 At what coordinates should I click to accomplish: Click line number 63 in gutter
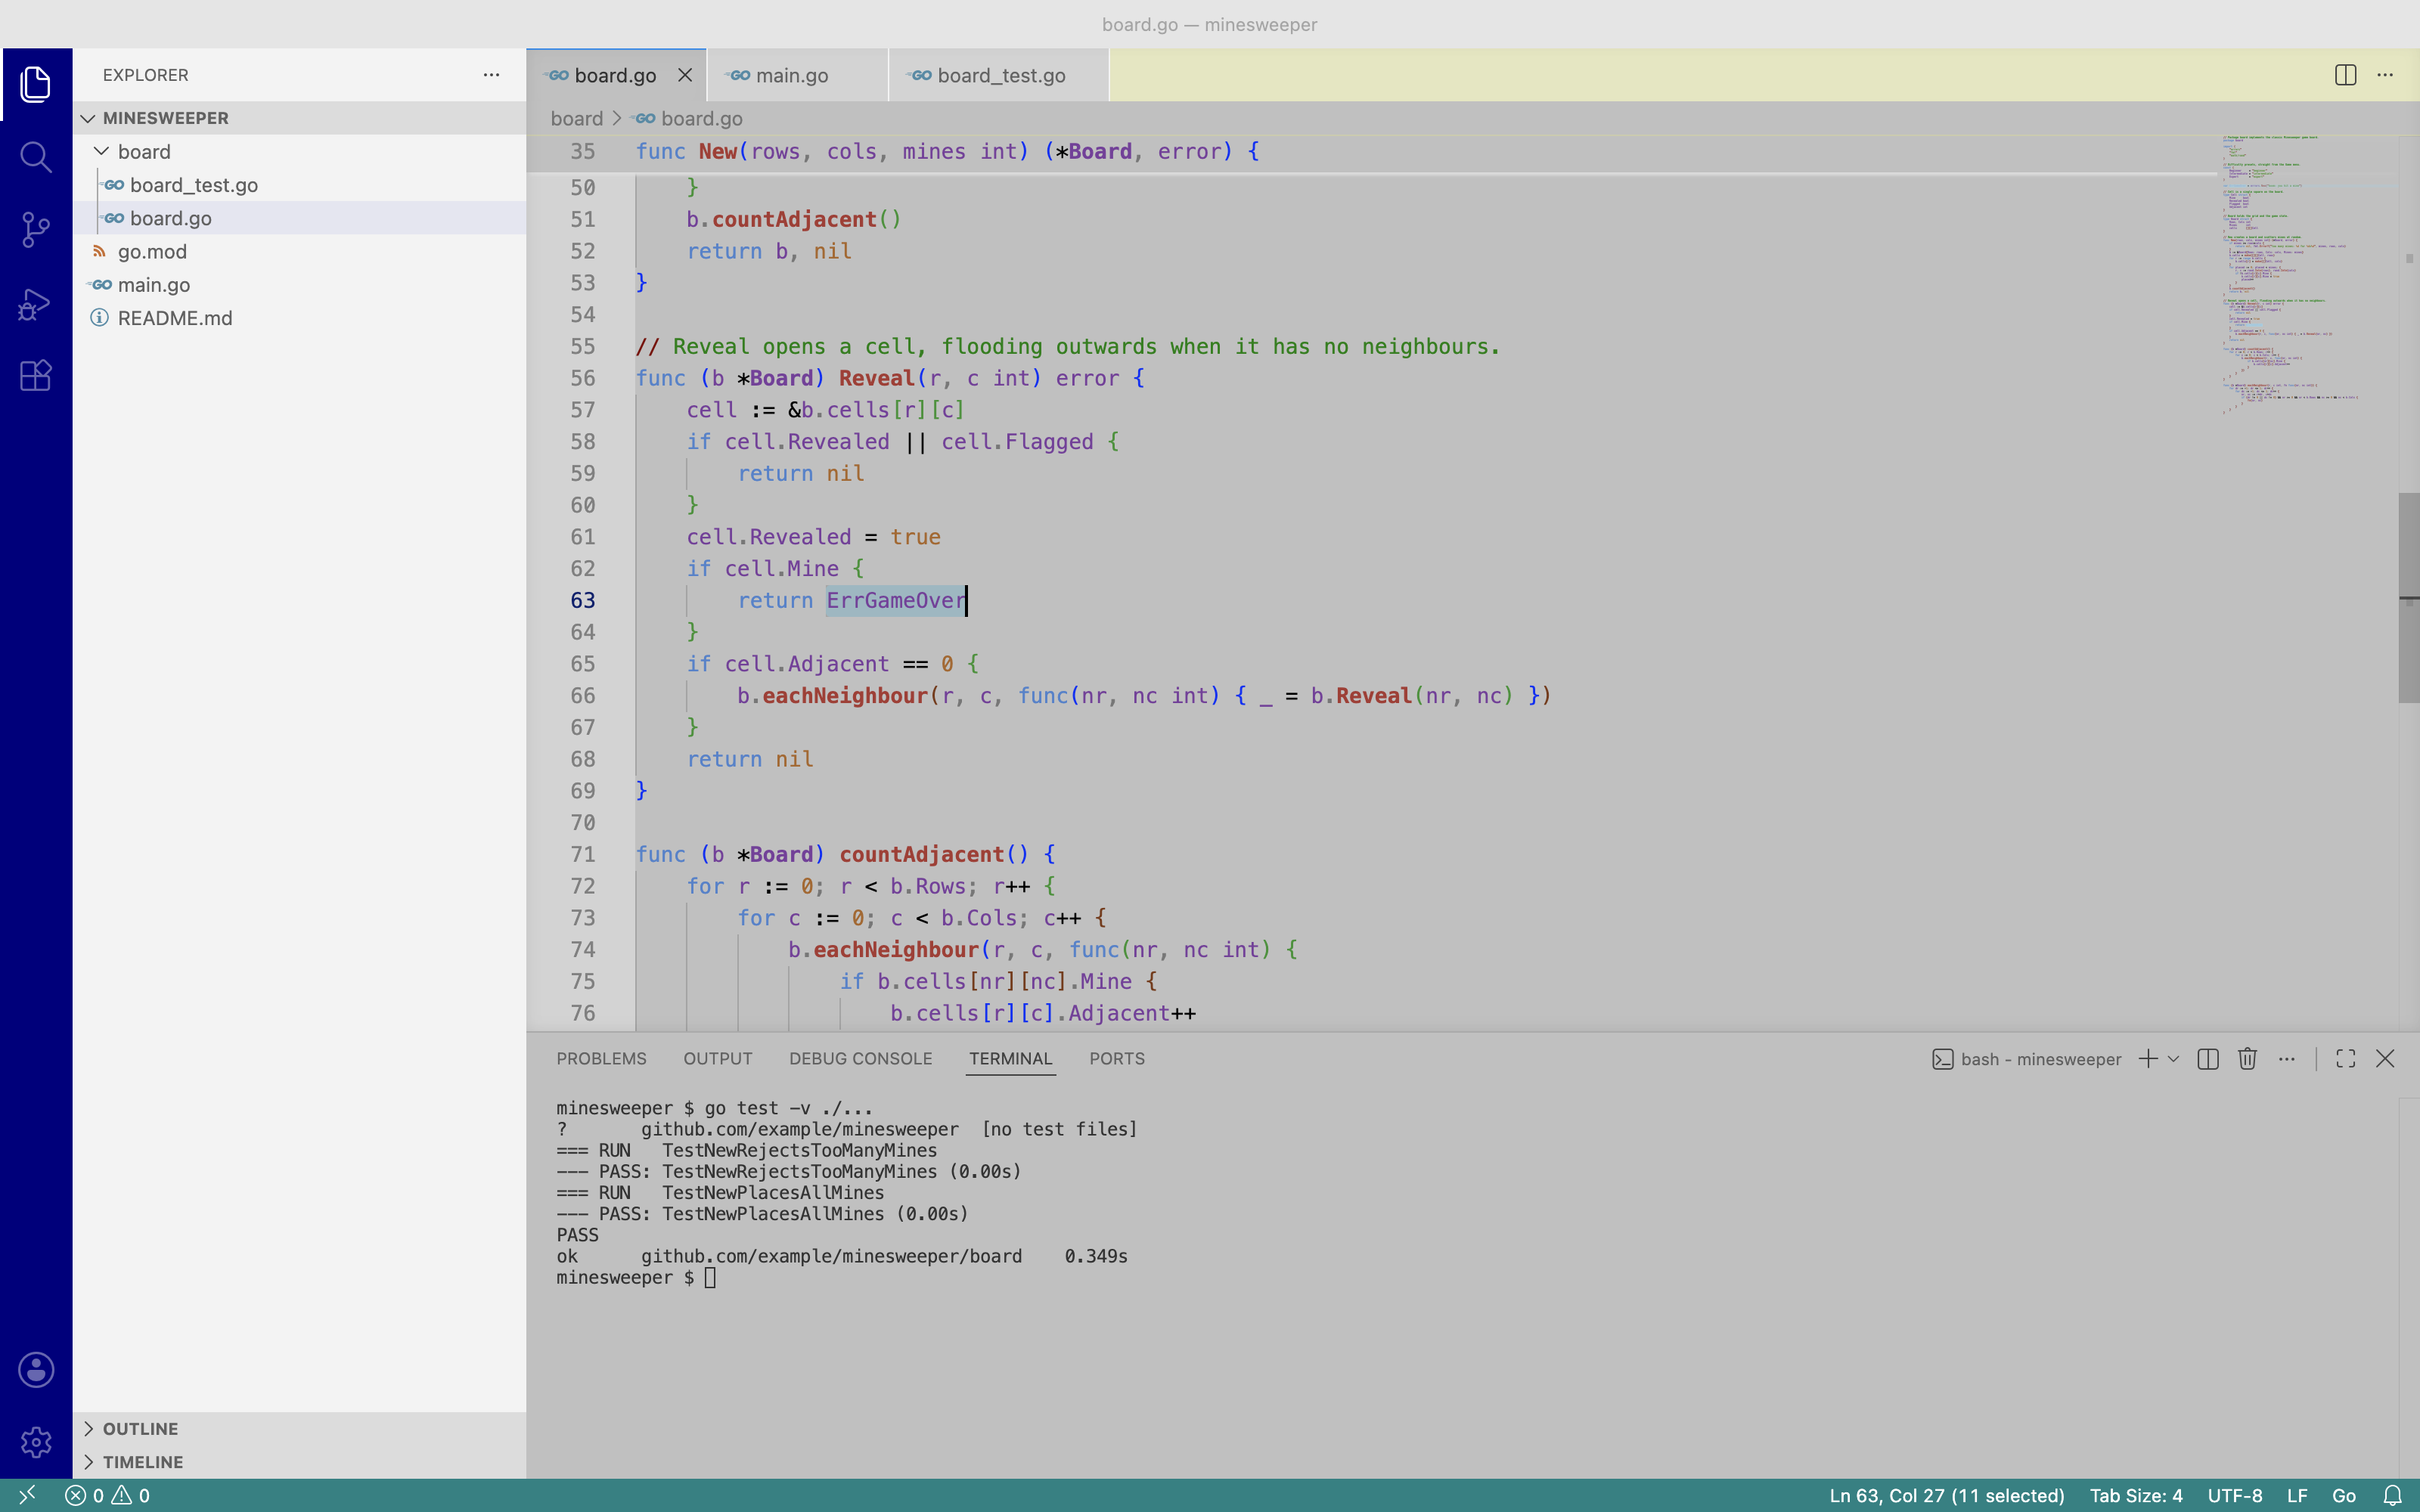point(583,600)
